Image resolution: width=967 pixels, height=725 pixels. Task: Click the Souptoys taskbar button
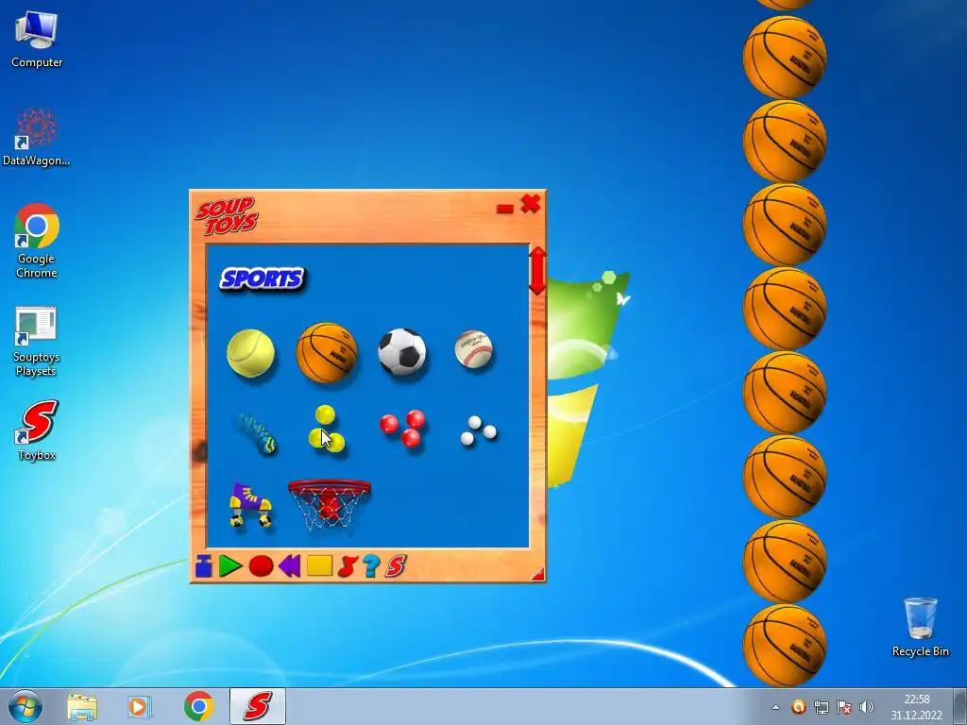[x=258, y=706]
